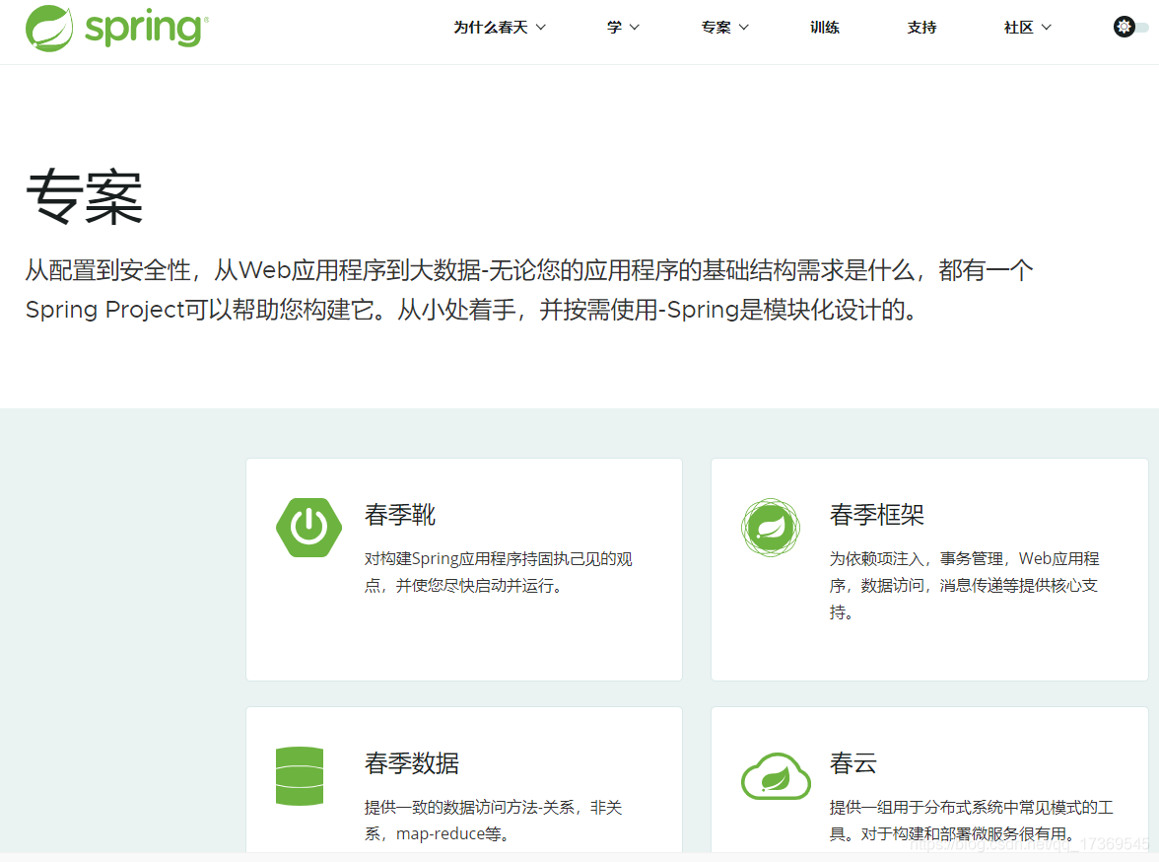1159x862 pixels.
Task: Open the 春季数据 project title
Action: pyautogui.click(x=412, y=762)
